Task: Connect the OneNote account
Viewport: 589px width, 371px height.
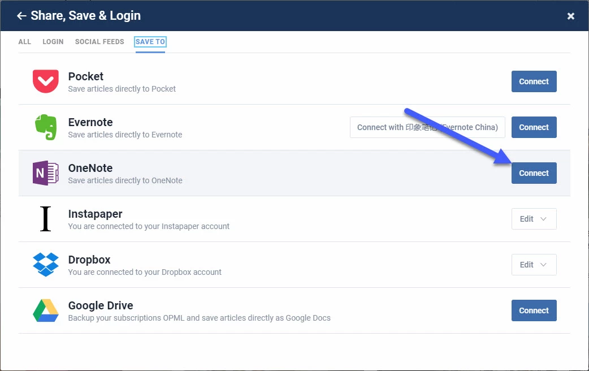Action: (x=534, y=173)
